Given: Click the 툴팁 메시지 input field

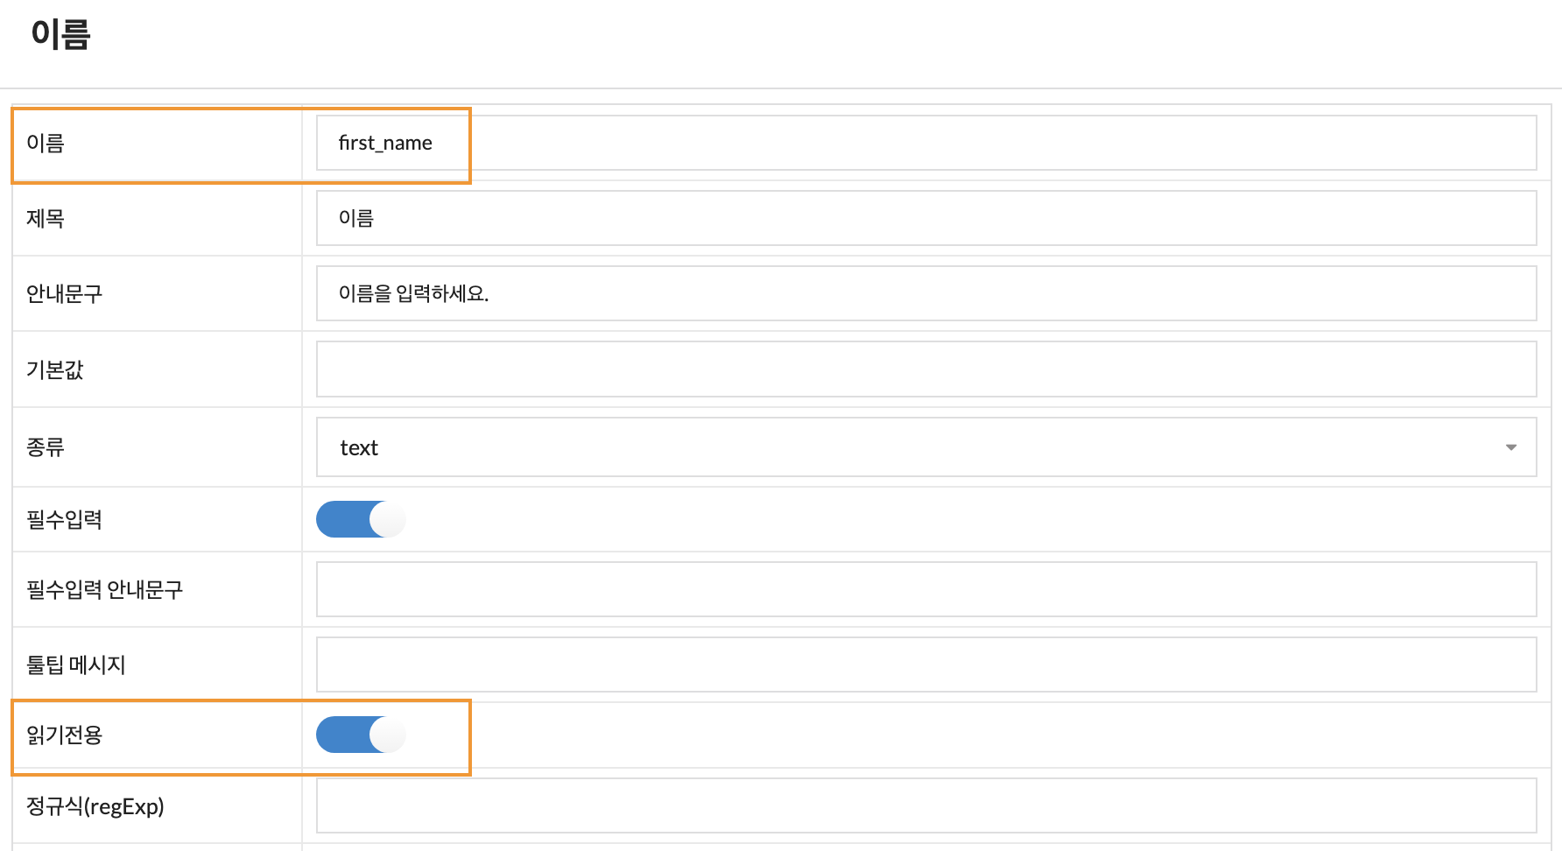Looking at the screenshot, I should (x=926, y=665).
